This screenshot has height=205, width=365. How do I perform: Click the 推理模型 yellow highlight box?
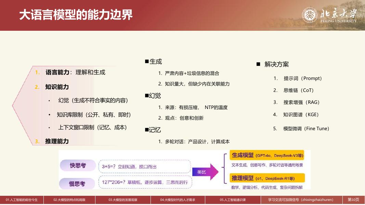pyautogui.click(x=268, y=178)
